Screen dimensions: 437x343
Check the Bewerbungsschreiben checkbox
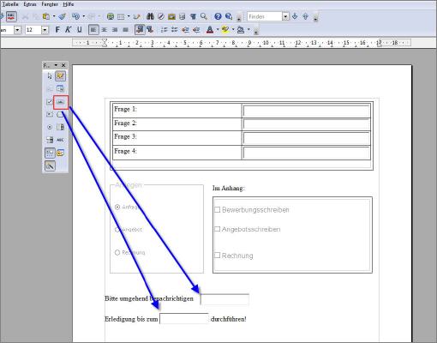point(217,210)
